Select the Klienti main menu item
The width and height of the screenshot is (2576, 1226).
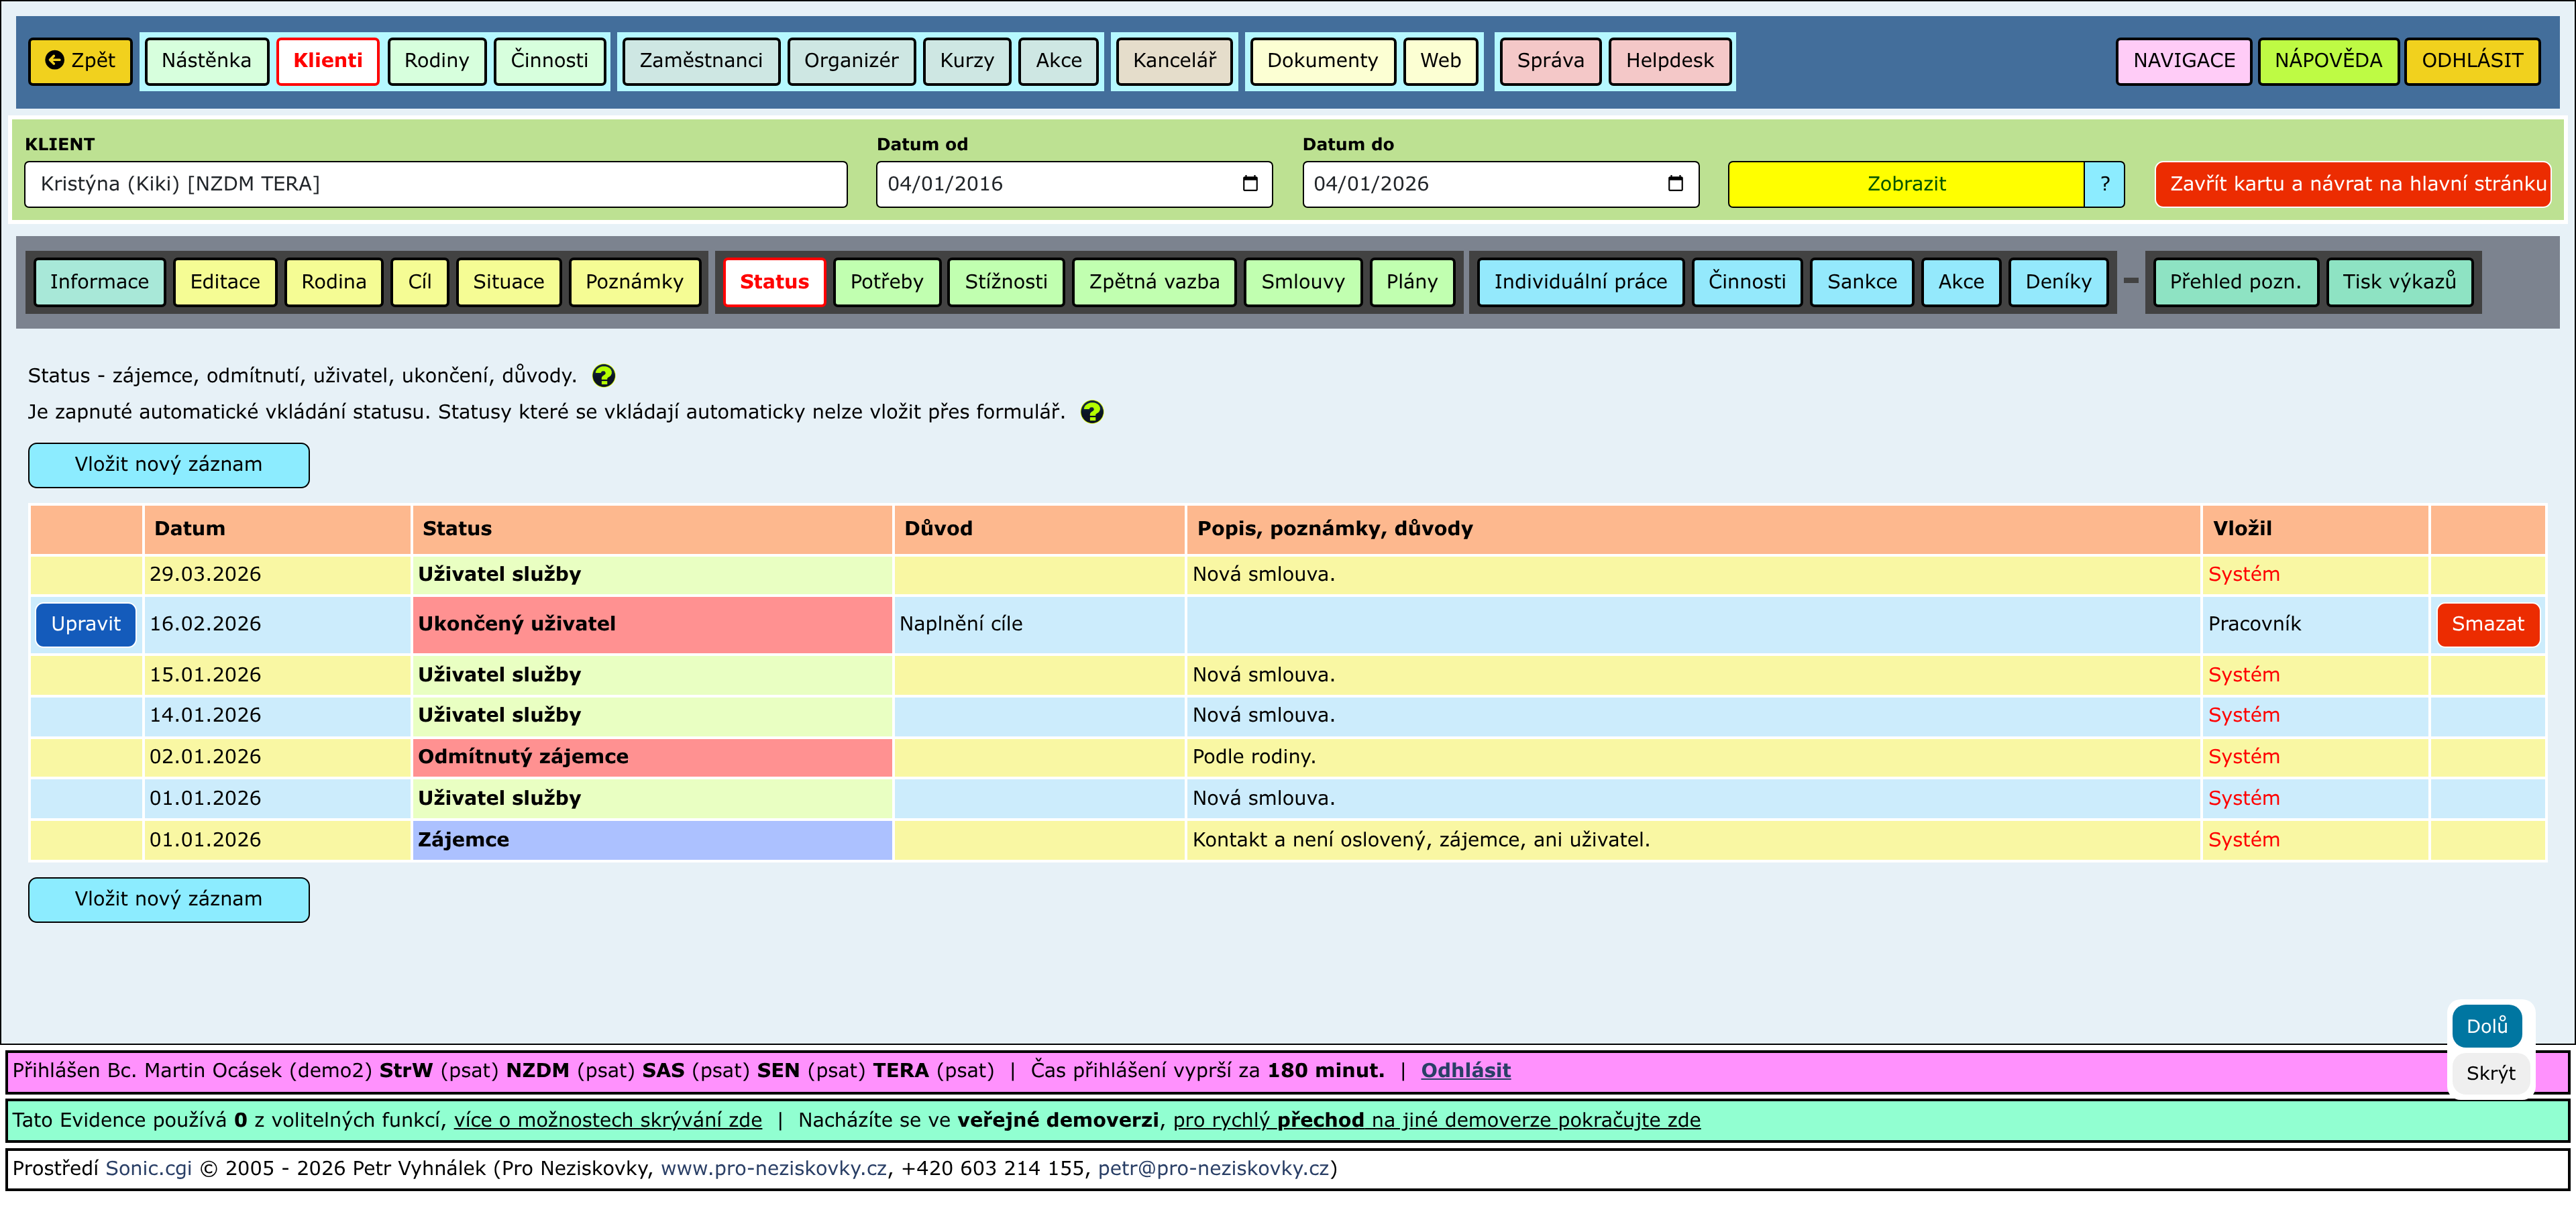point(328,61)
